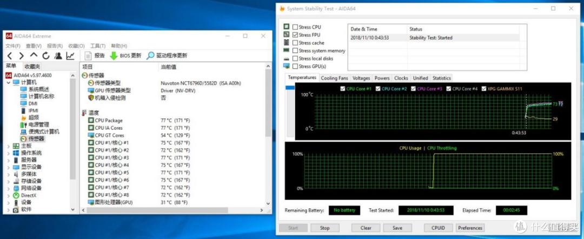Expand the DirectX tree node
This screenshot has height=239, width=584.
pos(9,195)
